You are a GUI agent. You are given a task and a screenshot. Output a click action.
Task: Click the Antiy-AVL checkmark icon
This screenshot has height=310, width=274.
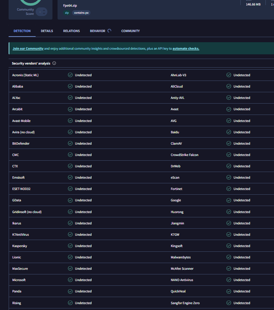pyautogui.click(x=229, y=98)
